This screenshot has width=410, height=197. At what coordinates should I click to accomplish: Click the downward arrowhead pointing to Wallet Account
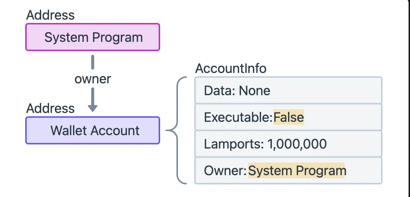(x=93, y=108)
